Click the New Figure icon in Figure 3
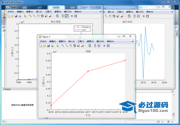The width and height of the screenshot is (180, 125). [40, 46]
